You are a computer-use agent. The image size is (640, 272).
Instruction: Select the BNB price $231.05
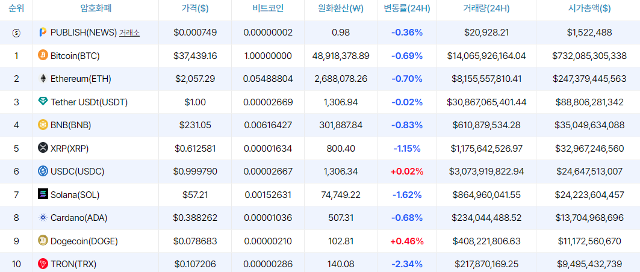[195, 125]
